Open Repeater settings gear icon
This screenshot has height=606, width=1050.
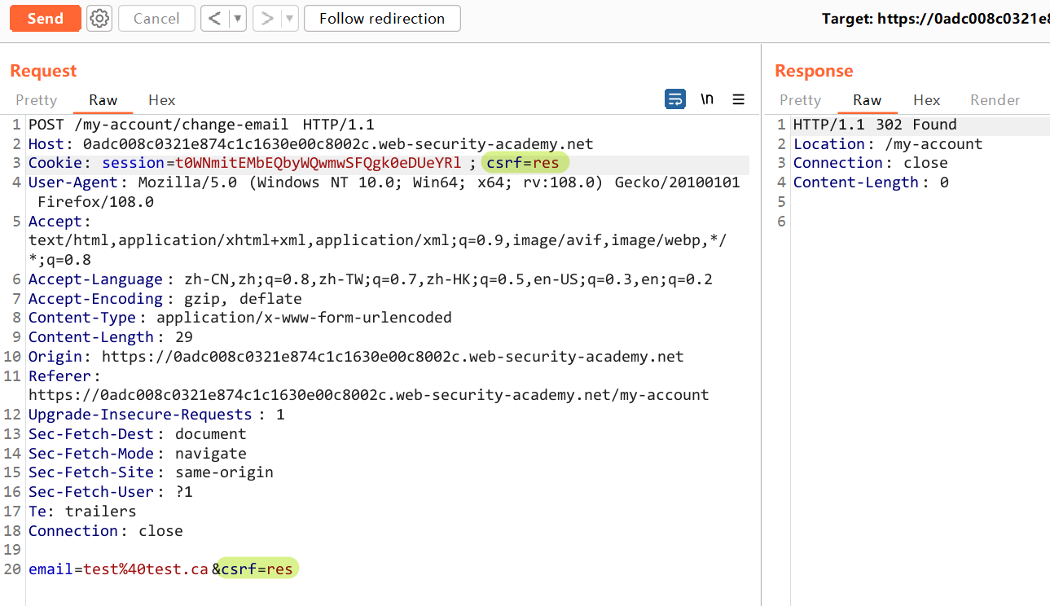99,18
